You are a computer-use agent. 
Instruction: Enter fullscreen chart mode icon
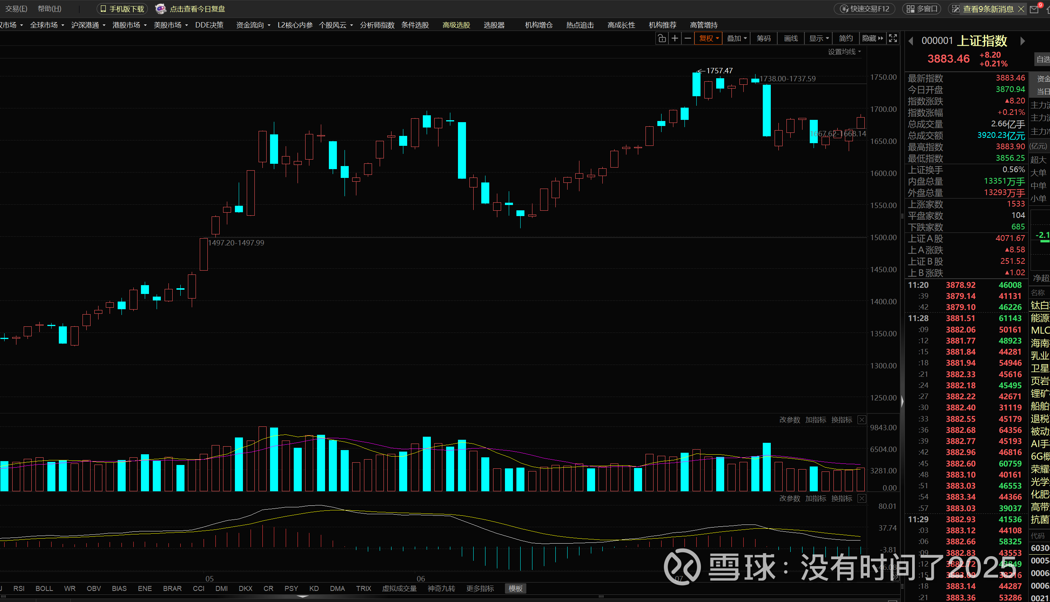tap(893, 39)
